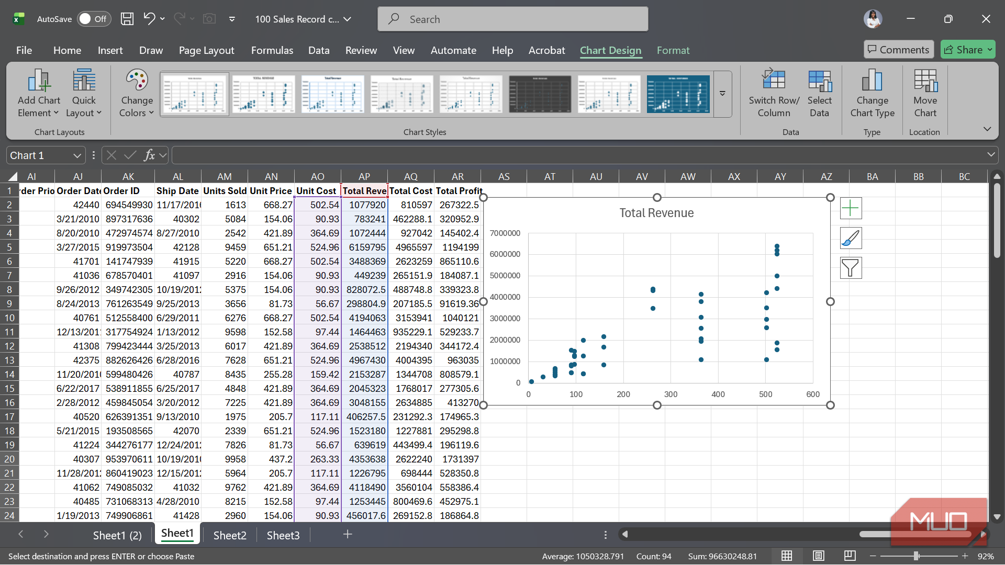Click the Undo arrow
Screen dimensions: 1005x565
coord(150,19)
